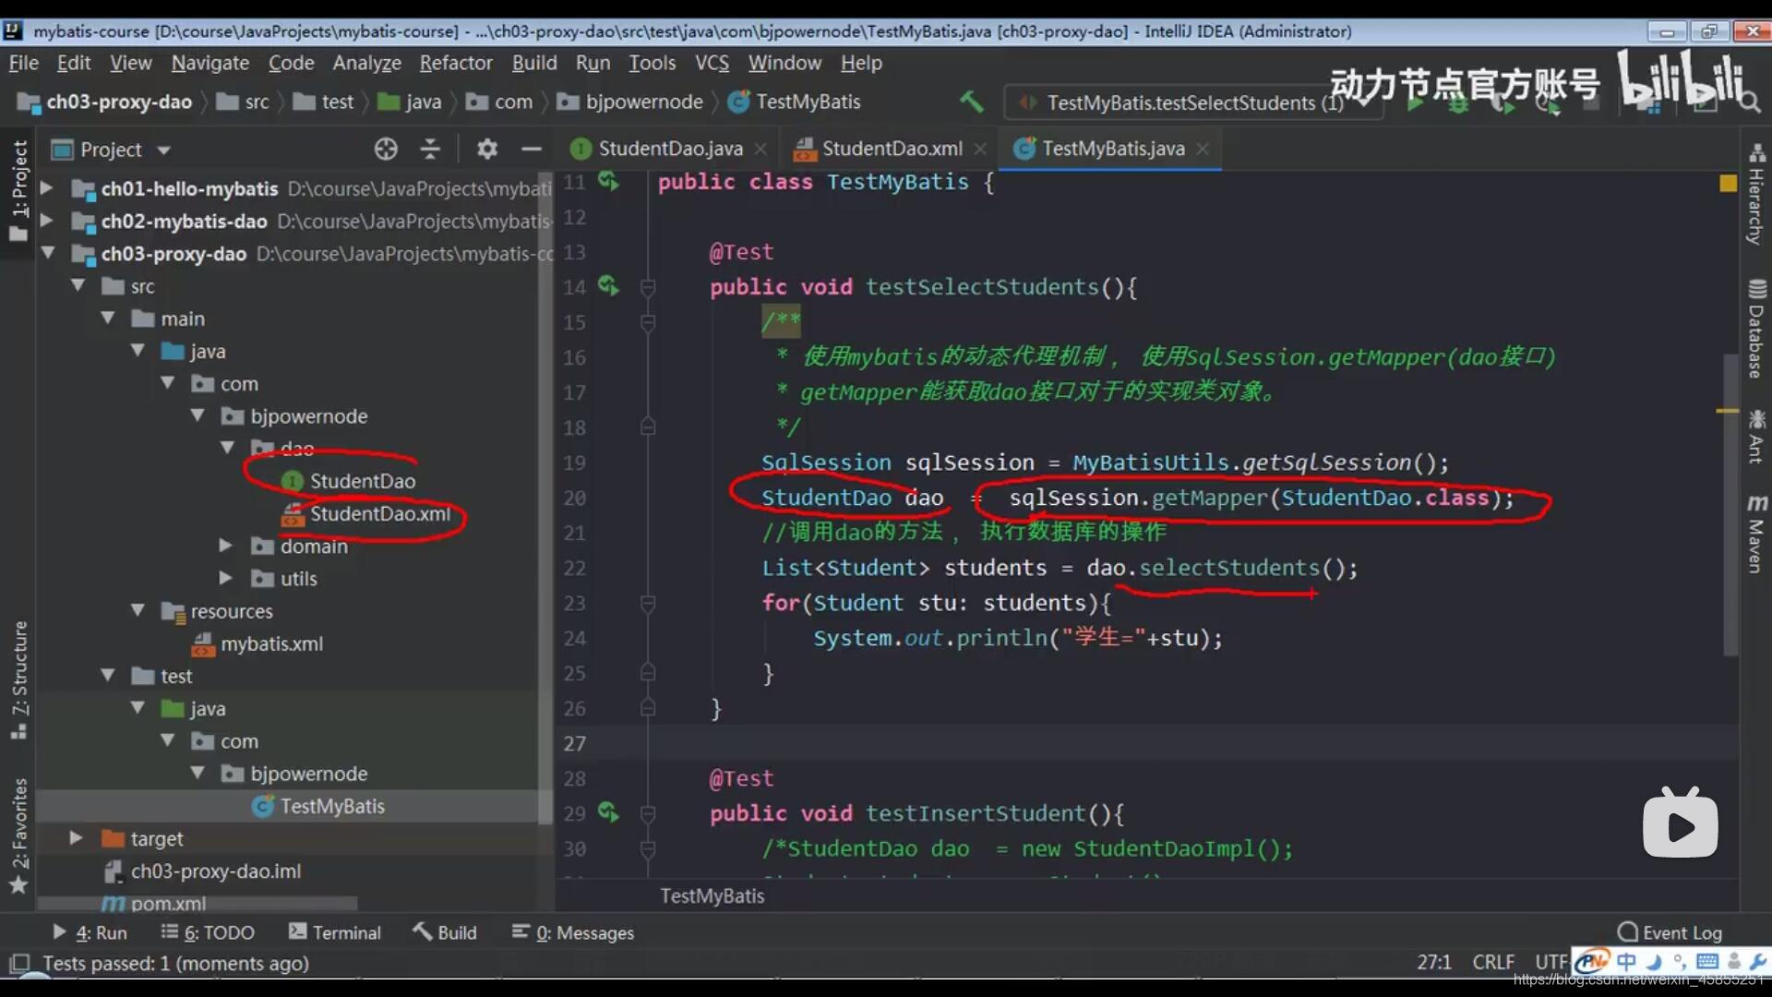Click the video play overlay button
Screen dimensions: 1772x997
tap(1680, 823)
